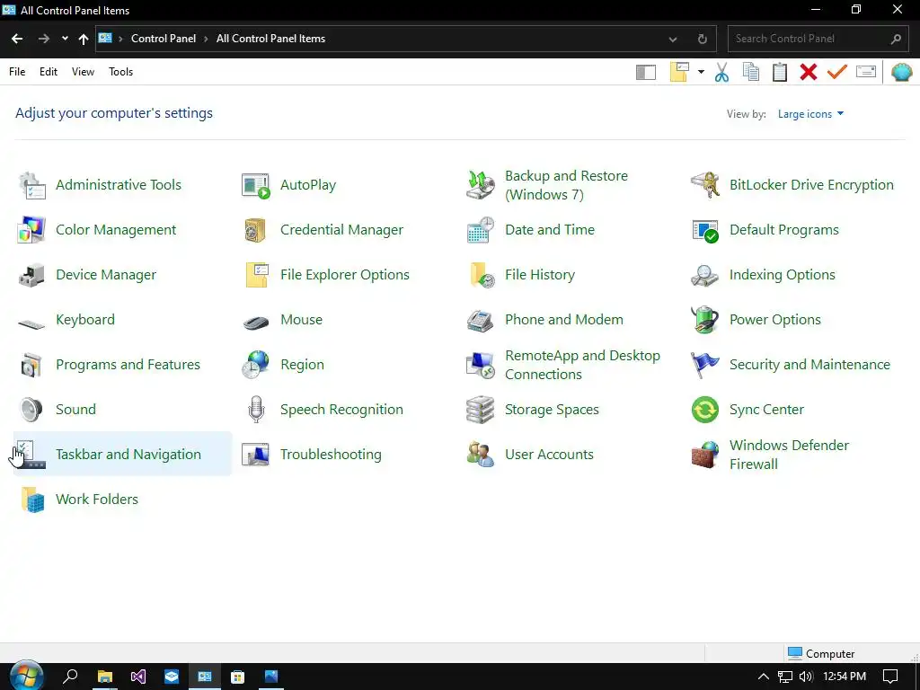Click the Paste clipboard toolbar icon
The height and width of the screenshot is (690, 920).
coord(780,72)
